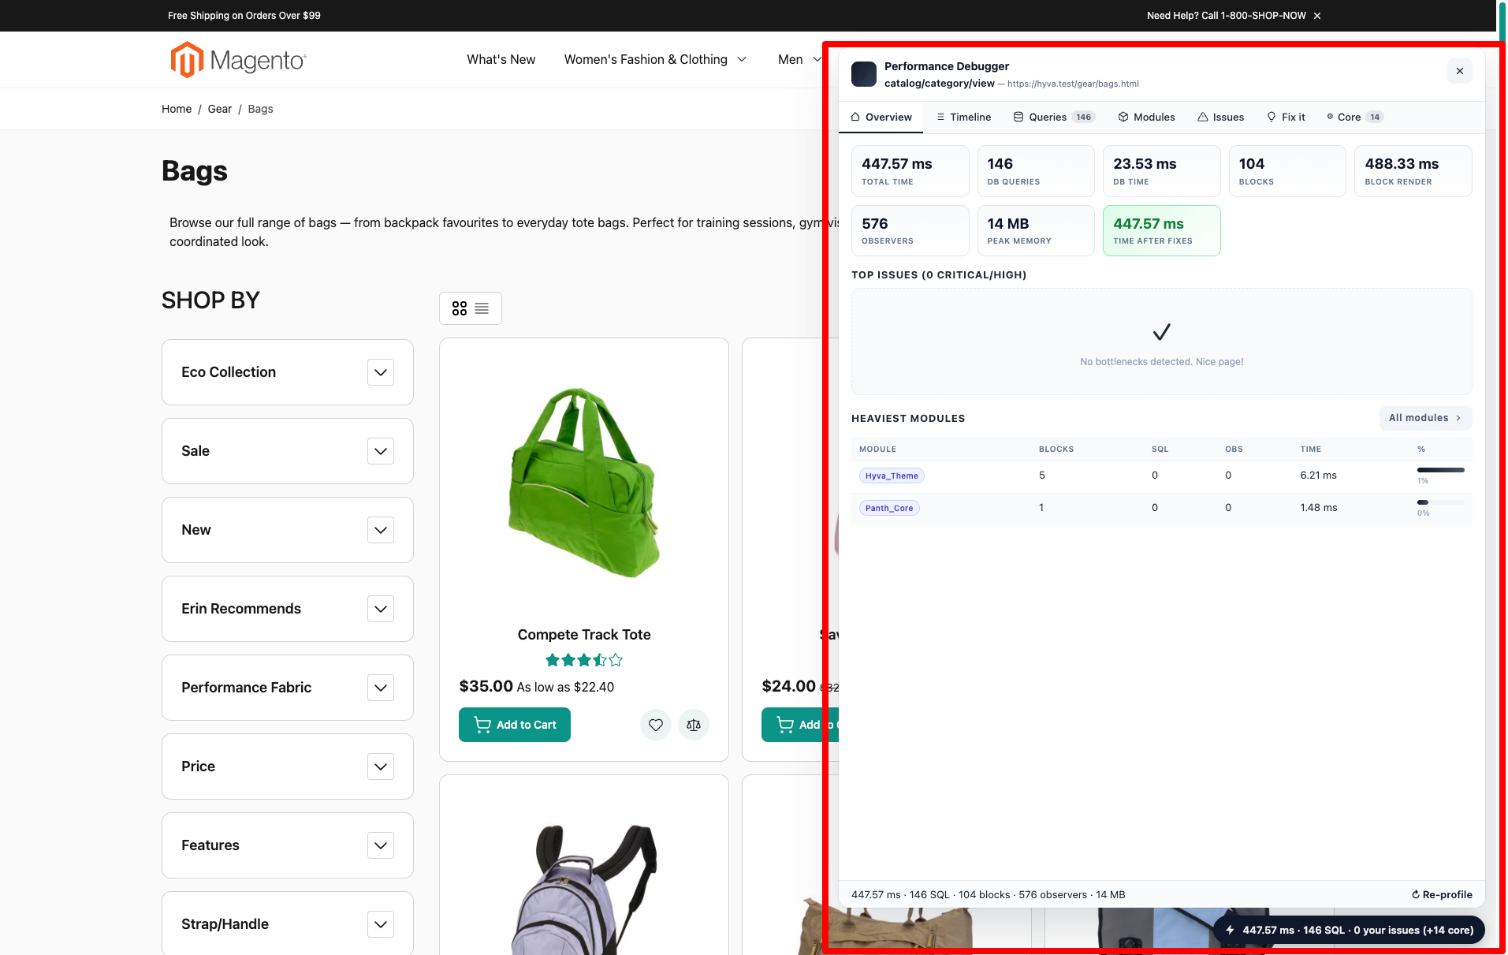Expand the New filter
1508x955 pixels.
click(x=381, y=530)
